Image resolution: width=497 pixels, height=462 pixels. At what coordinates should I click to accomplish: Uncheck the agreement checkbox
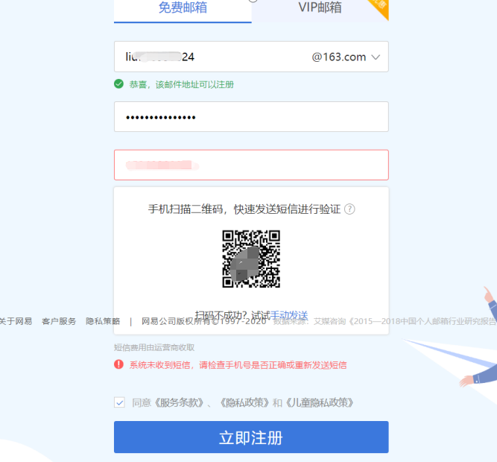point(119,402)
